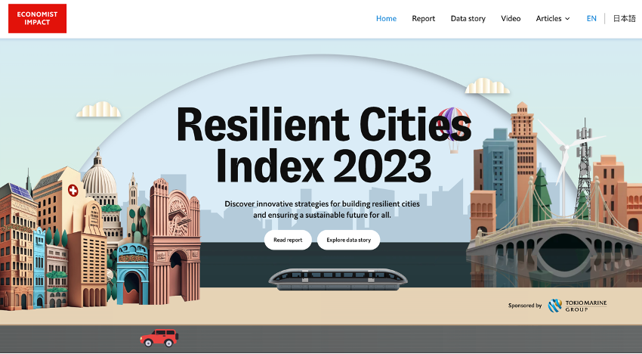Click the 'Discover innovative strategies' tagline text
The width and height of the screenshot is (642, 354).
point(322,210)
